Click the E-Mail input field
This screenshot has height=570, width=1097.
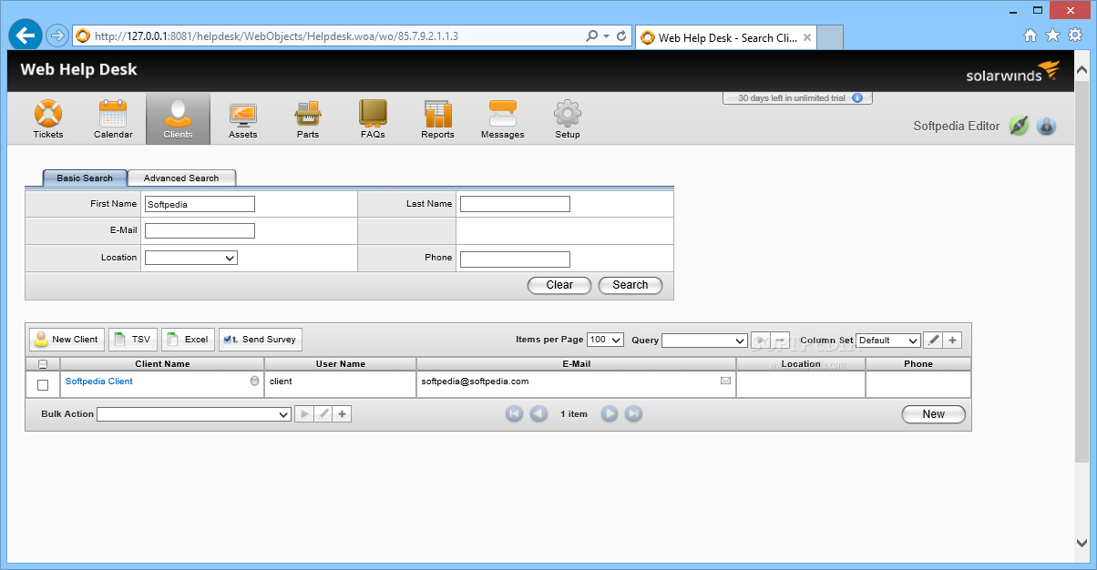[200, 230]
